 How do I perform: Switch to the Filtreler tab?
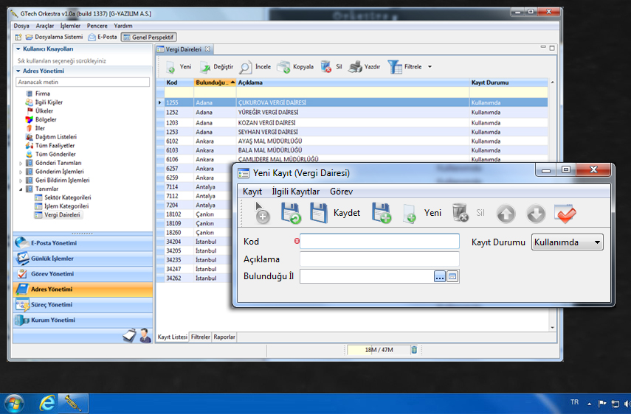(x=200, y=337)
